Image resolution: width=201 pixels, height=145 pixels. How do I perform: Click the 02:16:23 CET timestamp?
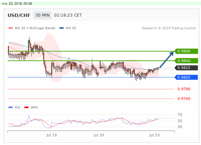[68, 15]
